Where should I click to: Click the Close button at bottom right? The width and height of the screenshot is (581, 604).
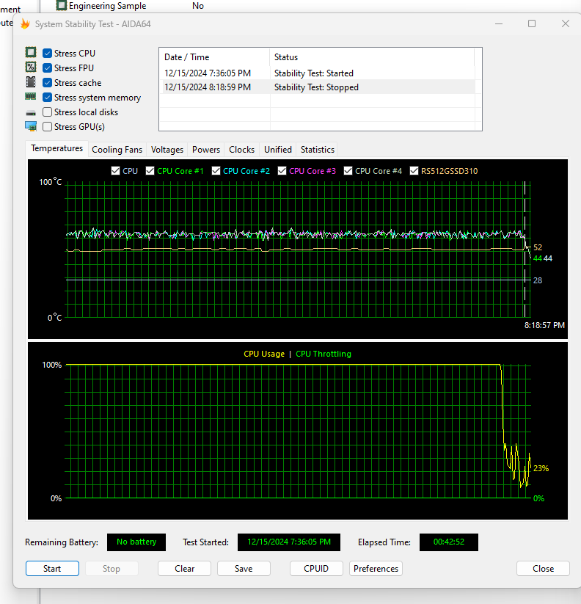[x=544, y=569]
